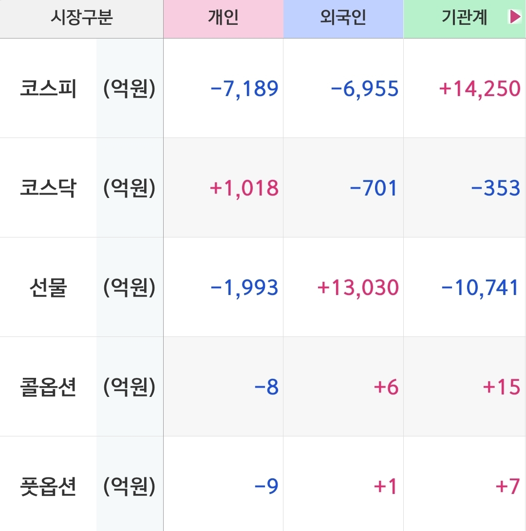Click 풋옵션 개인 value -9

click(266, 487)
